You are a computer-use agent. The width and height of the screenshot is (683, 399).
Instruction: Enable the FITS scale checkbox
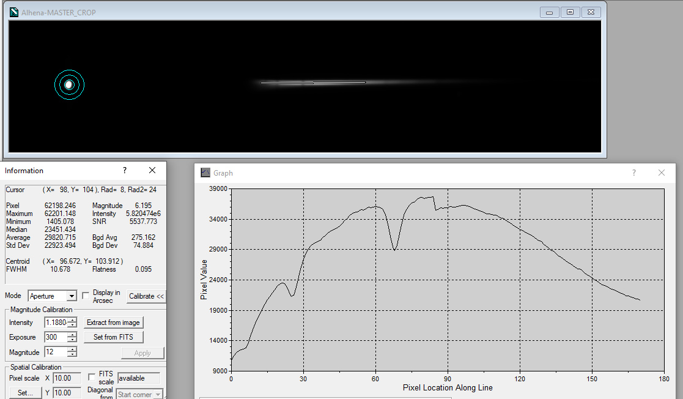(x=92, y=377)
